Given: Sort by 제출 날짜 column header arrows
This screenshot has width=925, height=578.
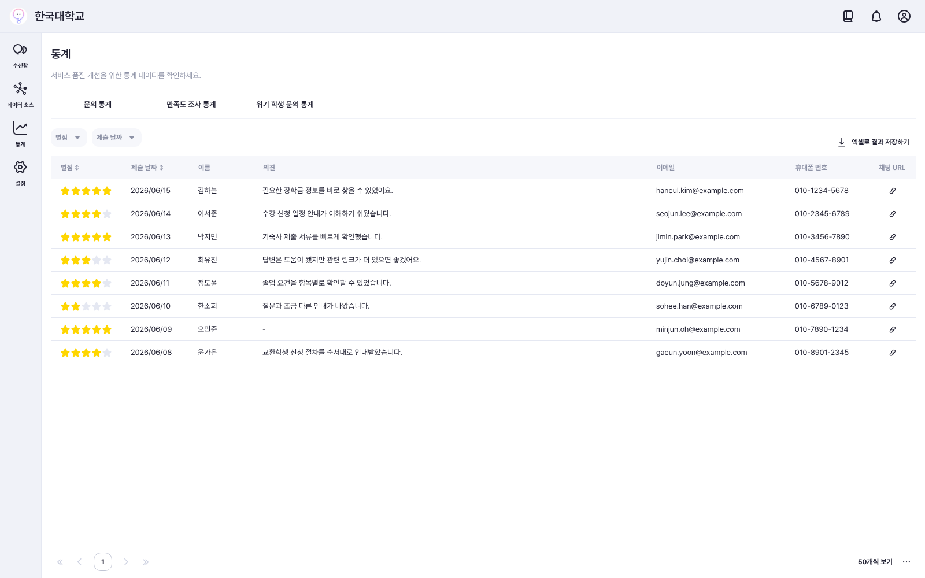Looking at the screenshot, I should point(161,168).
